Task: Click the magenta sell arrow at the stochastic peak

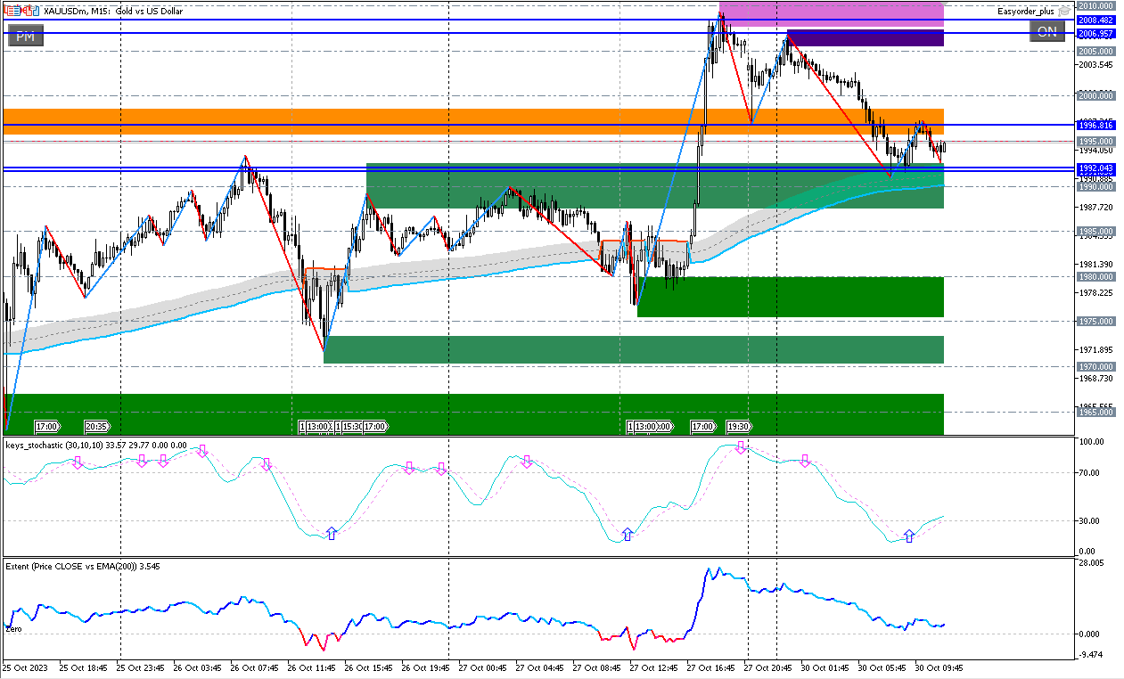Action: click(741, 447)
